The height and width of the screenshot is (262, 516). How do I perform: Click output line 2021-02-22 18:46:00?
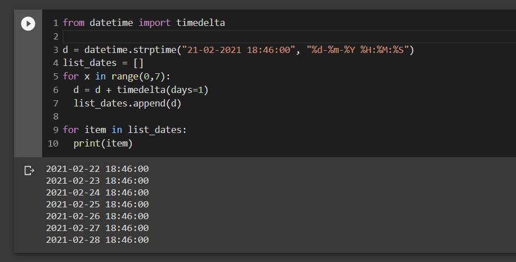click(97, 168)
